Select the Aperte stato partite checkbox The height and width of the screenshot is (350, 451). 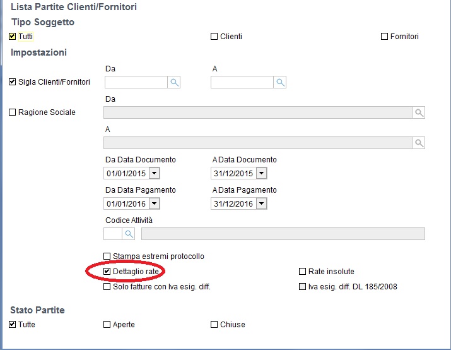[x=107, y=324]
